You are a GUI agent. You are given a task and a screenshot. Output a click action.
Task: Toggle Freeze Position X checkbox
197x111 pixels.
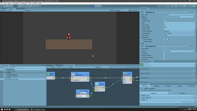click(x=164, y=39)
